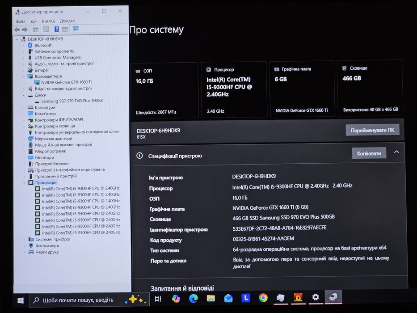Select the Монітори icon
Screen dimensions: 417x313
[30, 157]
